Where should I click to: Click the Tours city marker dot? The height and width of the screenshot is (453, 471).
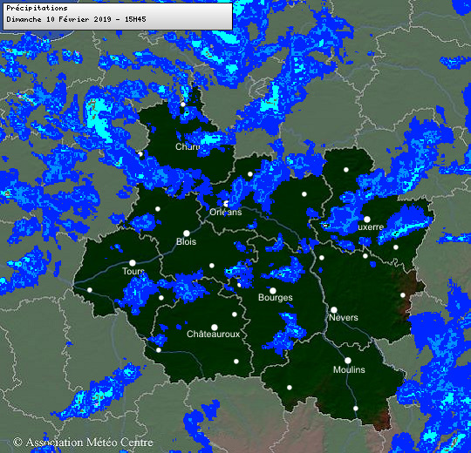133,263
